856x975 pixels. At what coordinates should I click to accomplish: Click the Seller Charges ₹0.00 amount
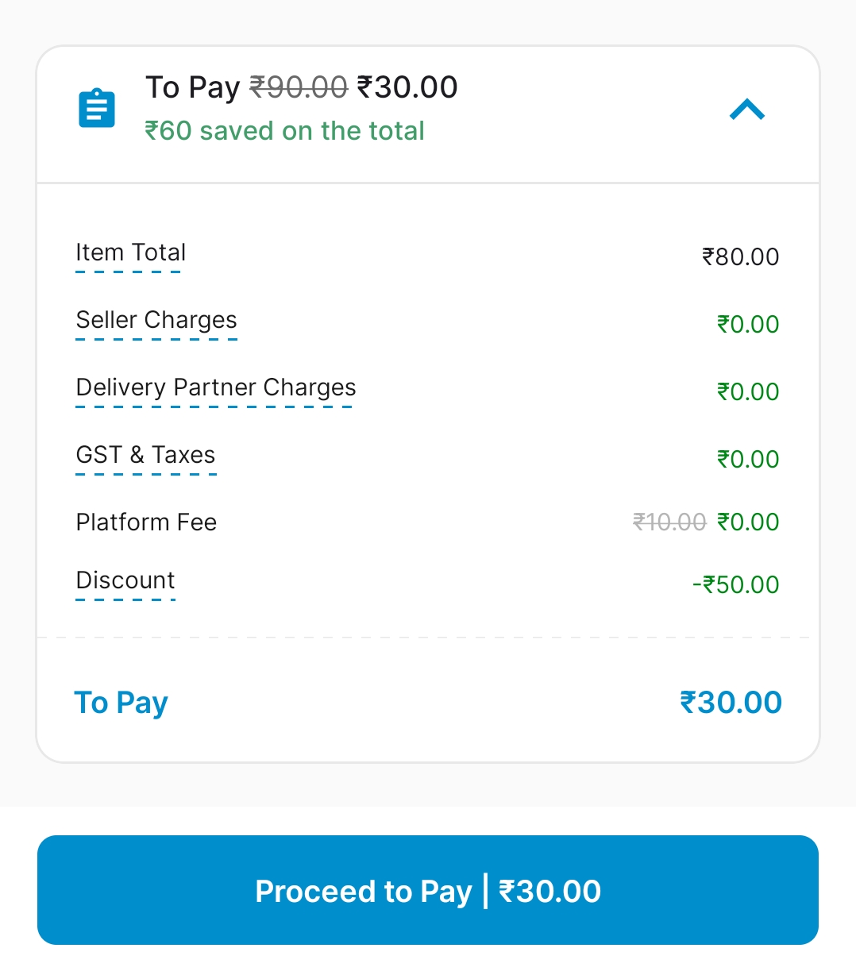(x=748, y=325)
